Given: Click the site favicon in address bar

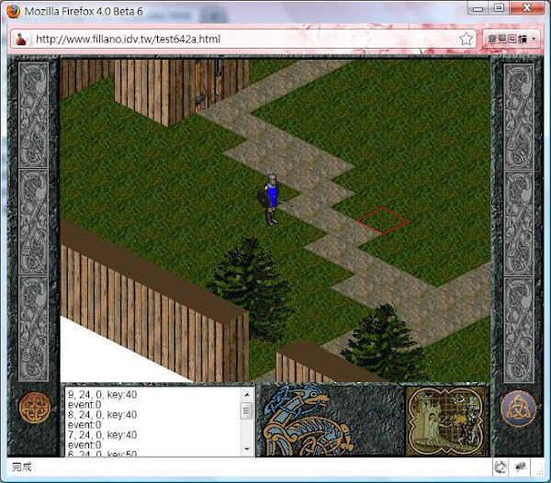Looking at the screenshot, I should click(22, 39).
